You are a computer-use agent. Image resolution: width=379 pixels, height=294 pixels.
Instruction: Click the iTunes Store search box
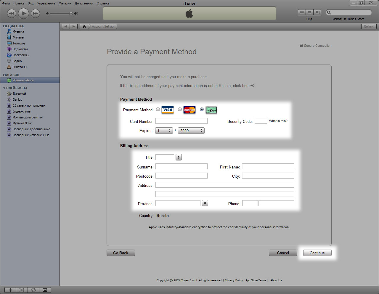point(349,12)
